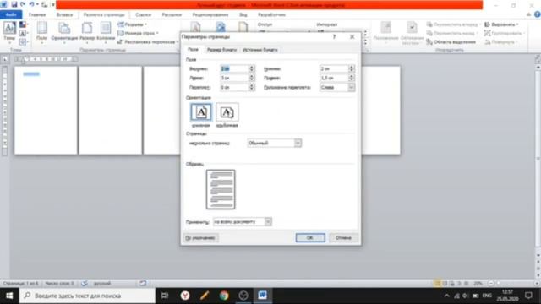The image size is (541, 304).
Task: Click the Отмена cancel button
Action: [343, 238]
